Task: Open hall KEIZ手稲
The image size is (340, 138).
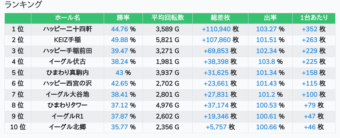Action: 67,40
